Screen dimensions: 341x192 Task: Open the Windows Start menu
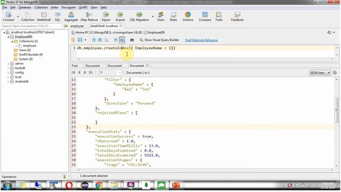coord(7,186)
